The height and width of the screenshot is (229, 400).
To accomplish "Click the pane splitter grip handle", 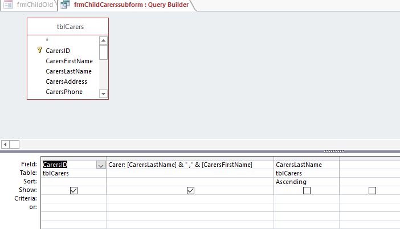I will (x=334, y=151).
